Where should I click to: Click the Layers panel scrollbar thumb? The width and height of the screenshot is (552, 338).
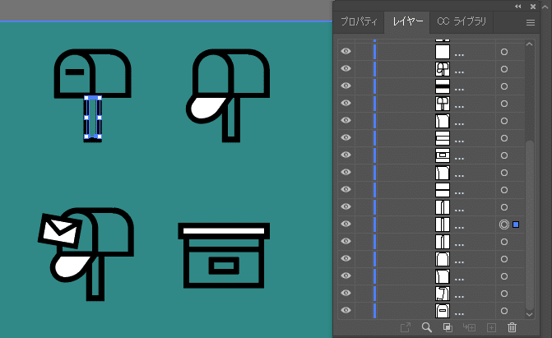[529, 225]
